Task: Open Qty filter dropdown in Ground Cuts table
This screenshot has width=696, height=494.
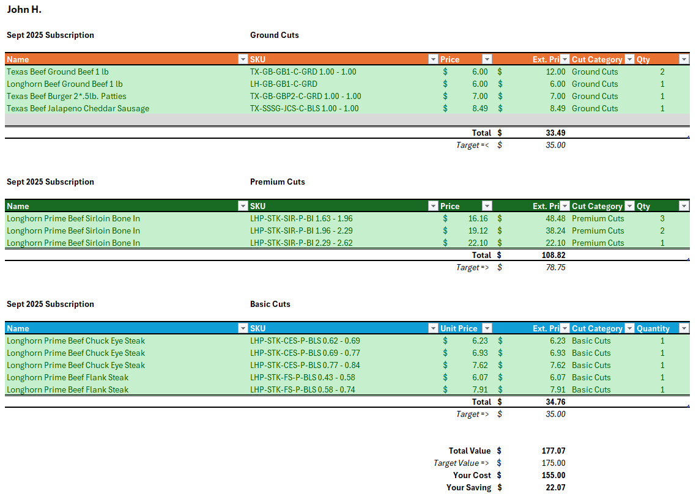Action: 684,59
